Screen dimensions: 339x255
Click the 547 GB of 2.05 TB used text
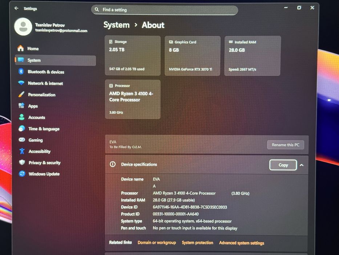click(x=127, y=69)
